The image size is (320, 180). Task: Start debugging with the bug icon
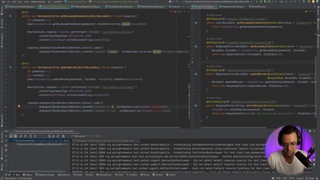point(261,1)
